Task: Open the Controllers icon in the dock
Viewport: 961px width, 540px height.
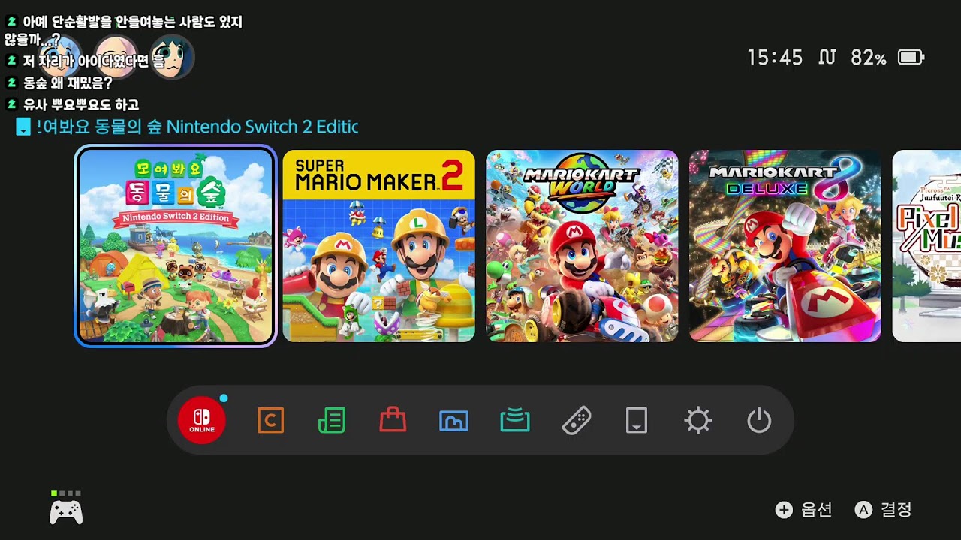Action: coord(576,420)
